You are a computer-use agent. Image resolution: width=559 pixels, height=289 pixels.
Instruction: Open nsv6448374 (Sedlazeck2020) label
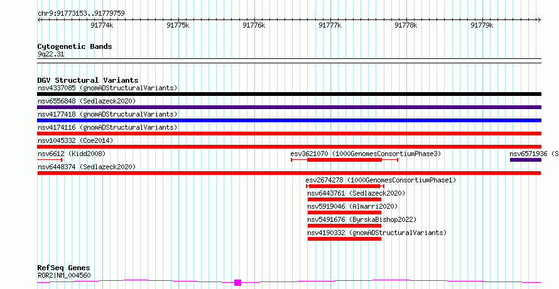(x=87, y=167)
